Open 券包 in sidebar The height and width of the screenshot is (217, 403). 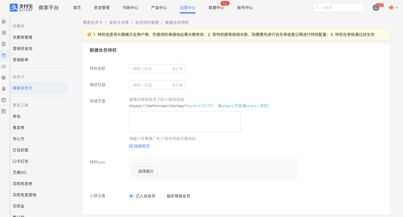click(x=17, y=116)
